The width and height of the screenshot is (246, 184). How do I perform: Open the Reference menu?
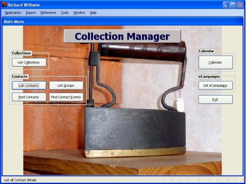coord(48,13)
